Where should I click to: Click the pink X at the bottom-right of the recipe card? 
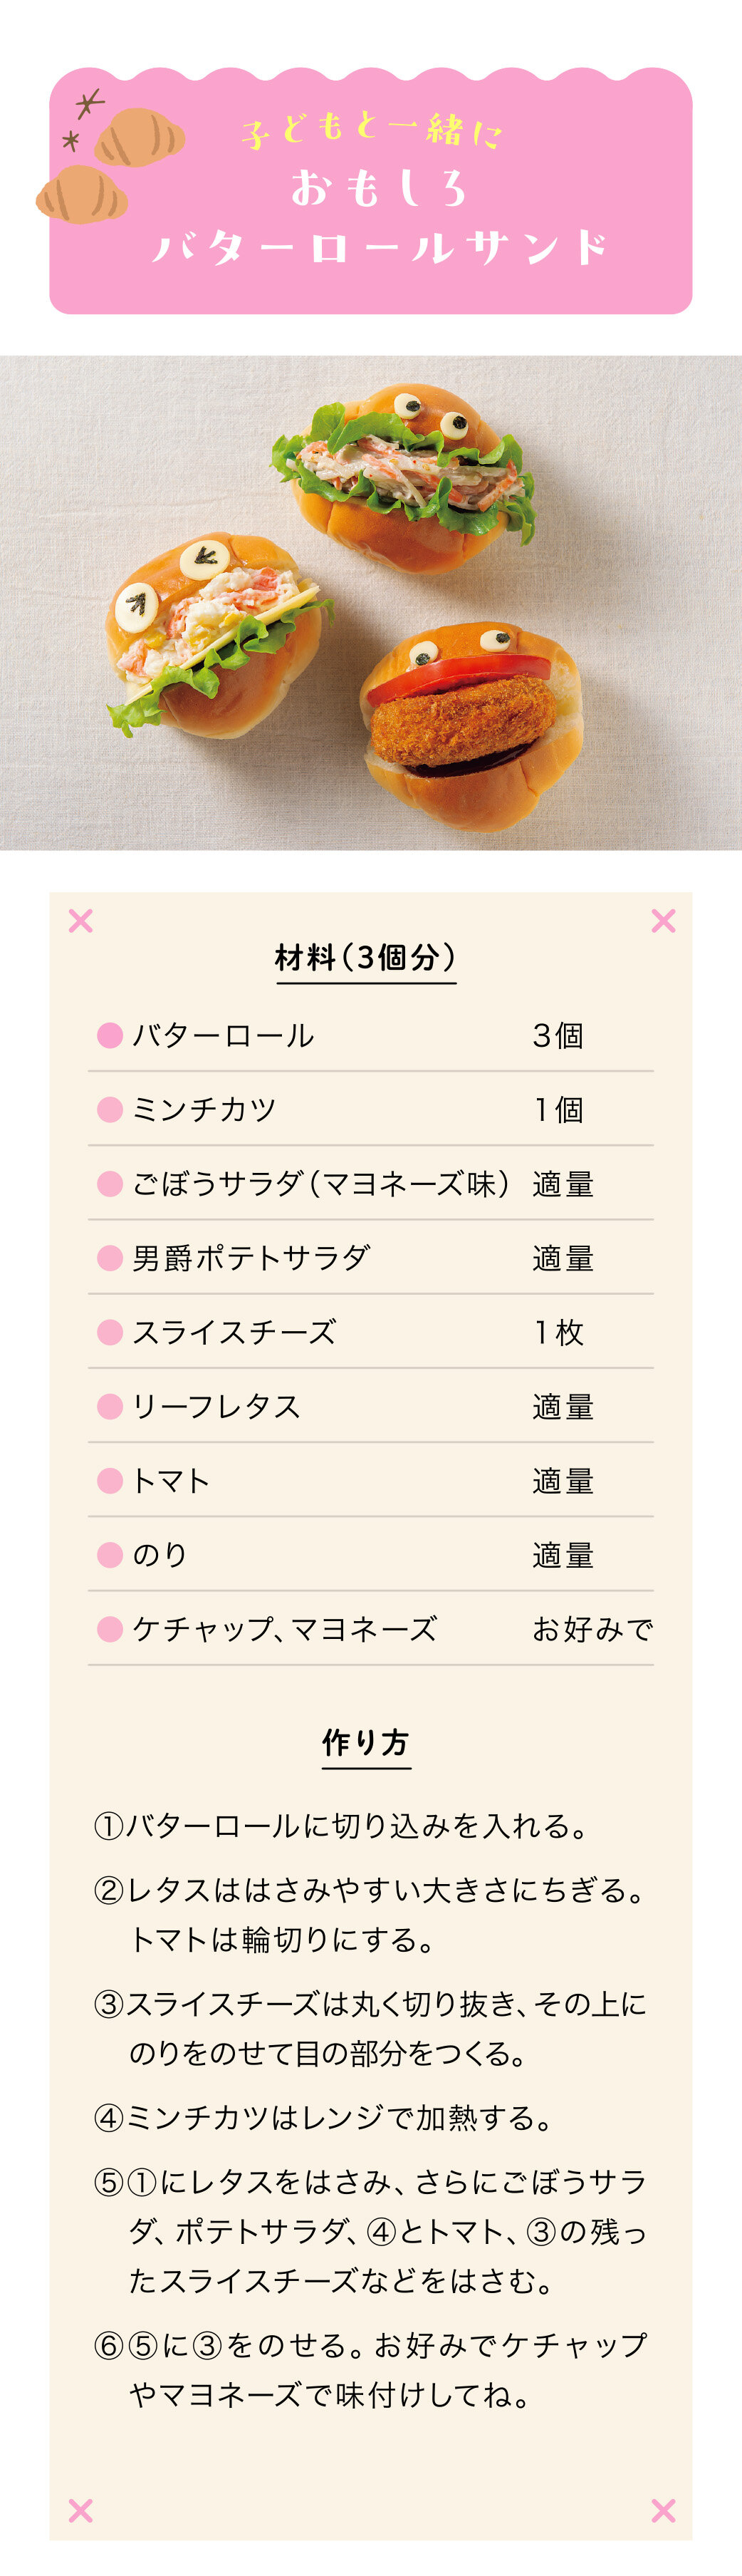click(x=663, y=2509)
